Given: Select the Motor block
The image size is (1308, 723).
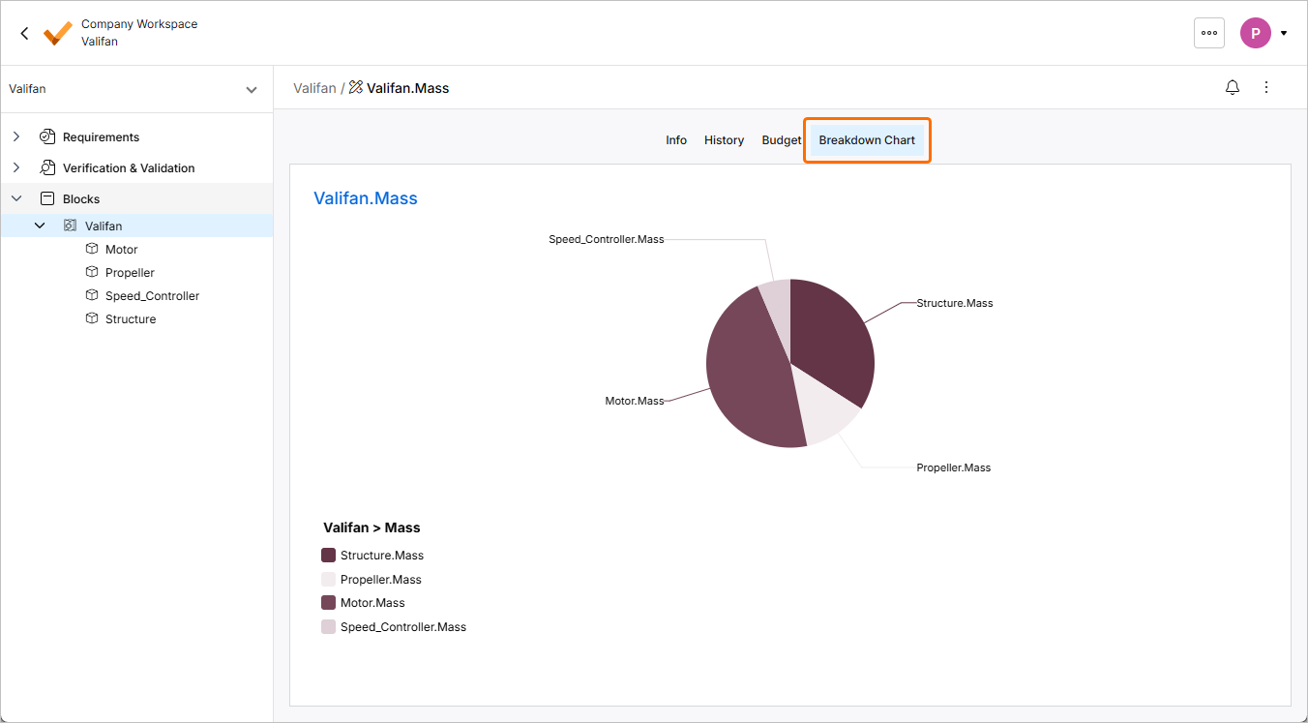Looking at the screenshot, I should click(x=122, y=250).
